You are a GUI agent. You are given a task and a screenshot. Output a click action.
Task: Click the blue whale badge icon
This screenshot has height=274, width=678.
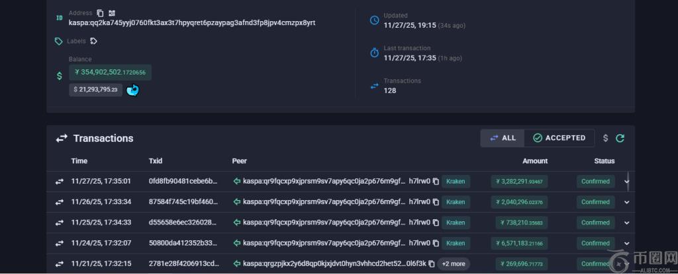(133, 90)
